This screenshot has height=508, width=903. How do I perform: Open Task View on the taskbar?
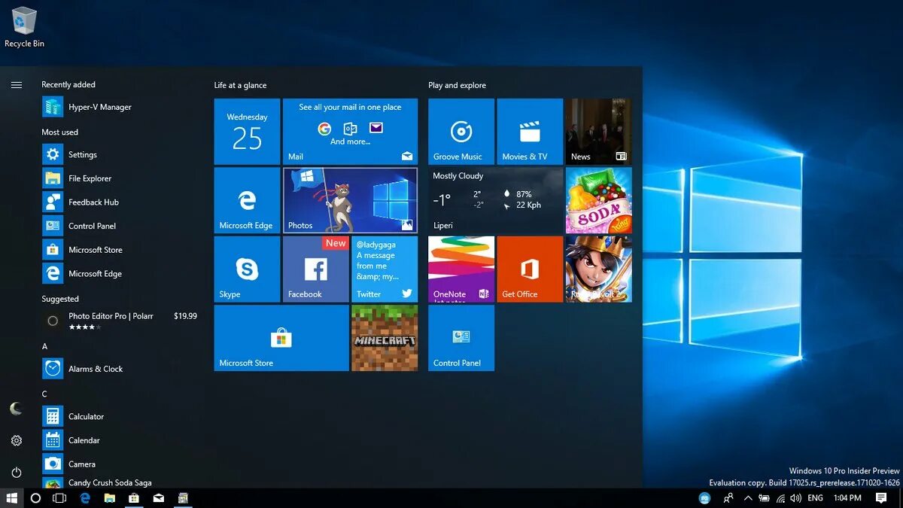click(x=59, y=498)
